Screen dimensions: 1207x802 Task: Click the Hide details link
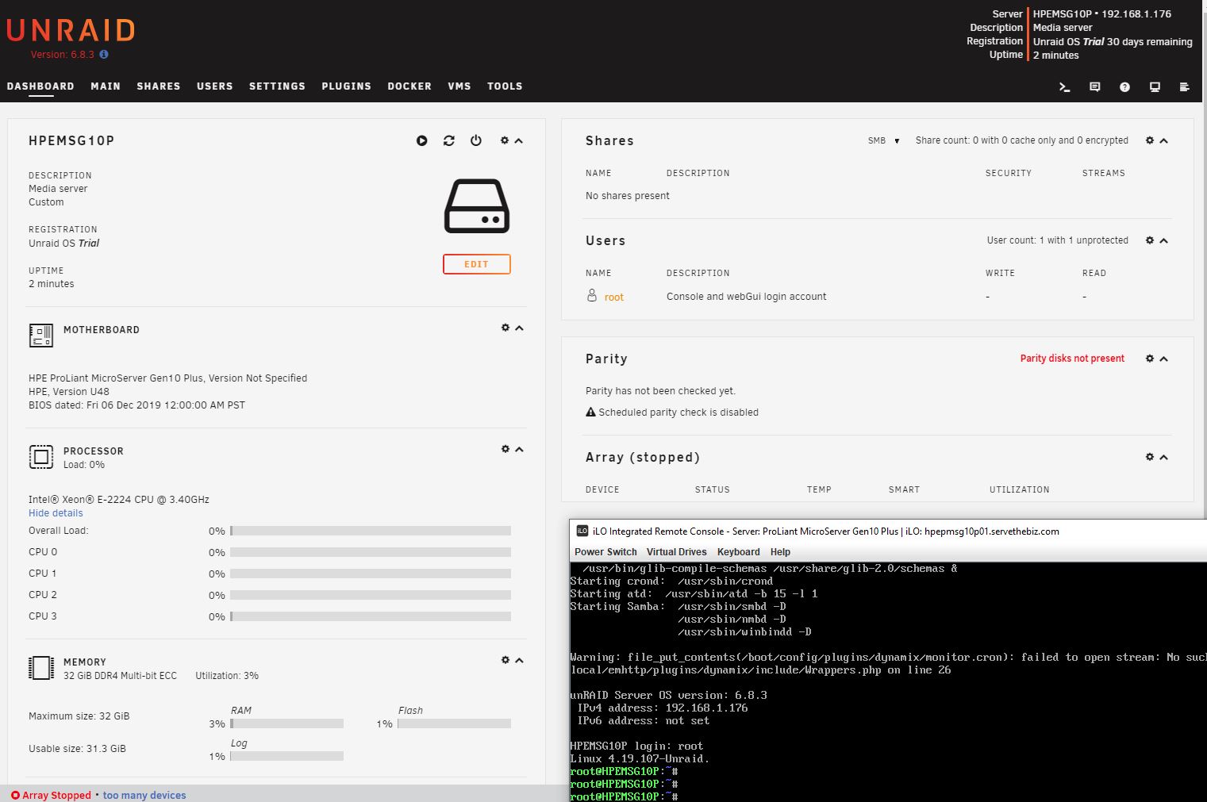point(56,513)
